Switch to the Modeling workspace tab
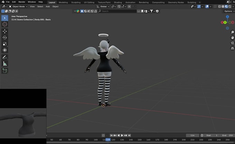 point(63,2)
